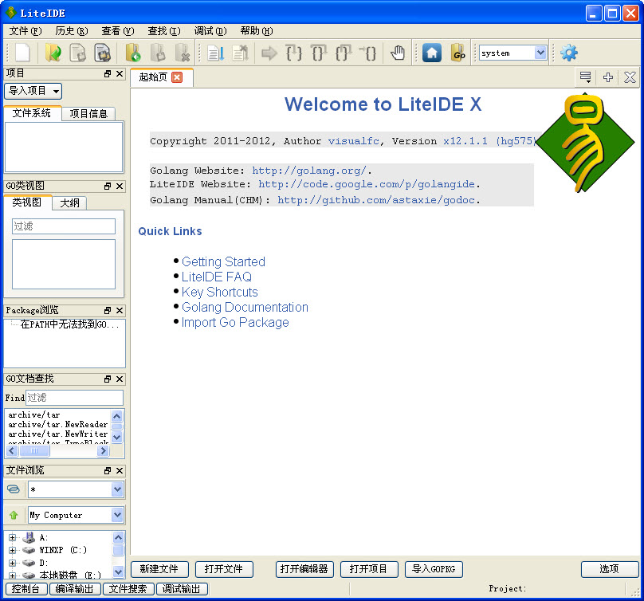The height and width of the screenshot is (601, 644).
Task: Toggle the 调试输出 output pane
Action: click(182, 589)
